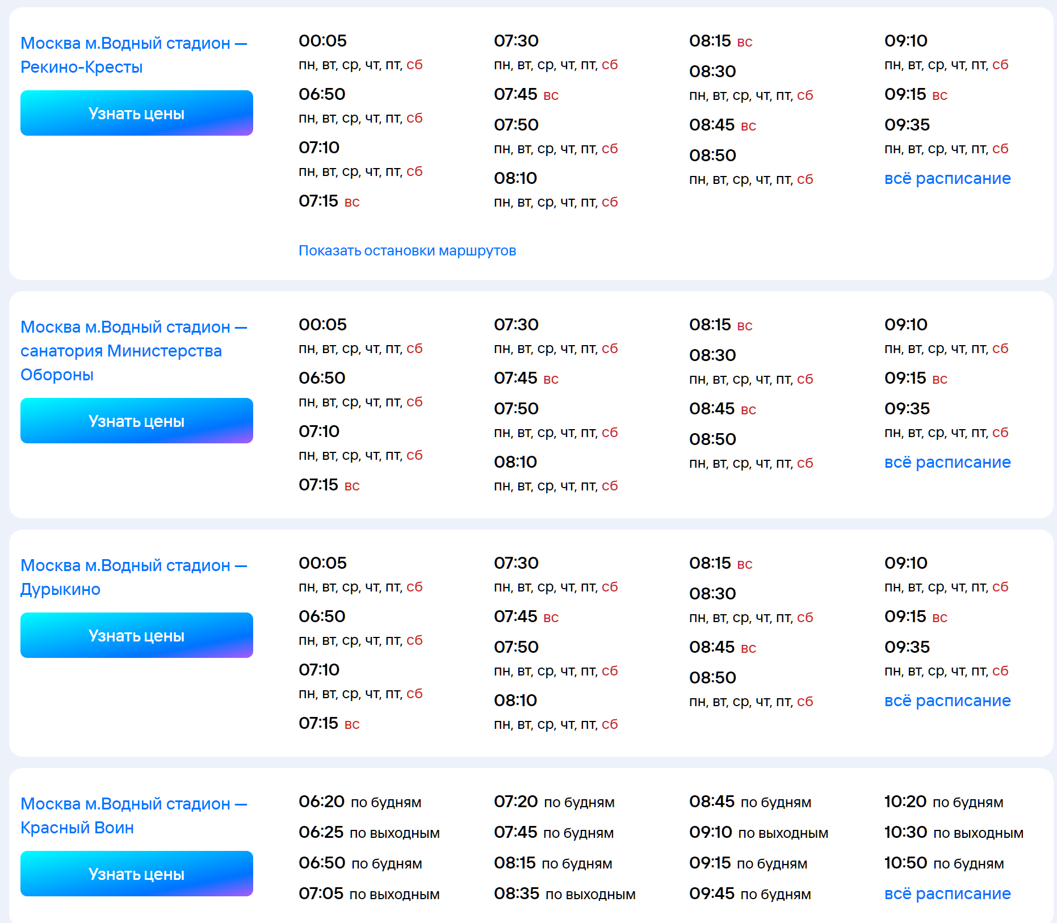Select 09:15 вс in санатория Министерства Обороны card
Image resolution: width=1057 pixels, height=923 pixels.
point(916,378)
